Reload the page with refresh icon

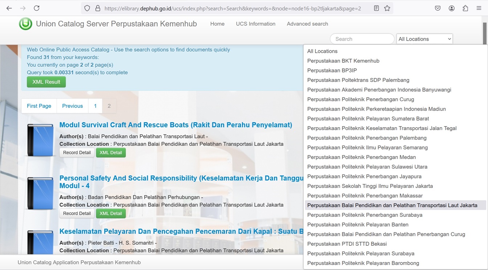tap(37, 8)
